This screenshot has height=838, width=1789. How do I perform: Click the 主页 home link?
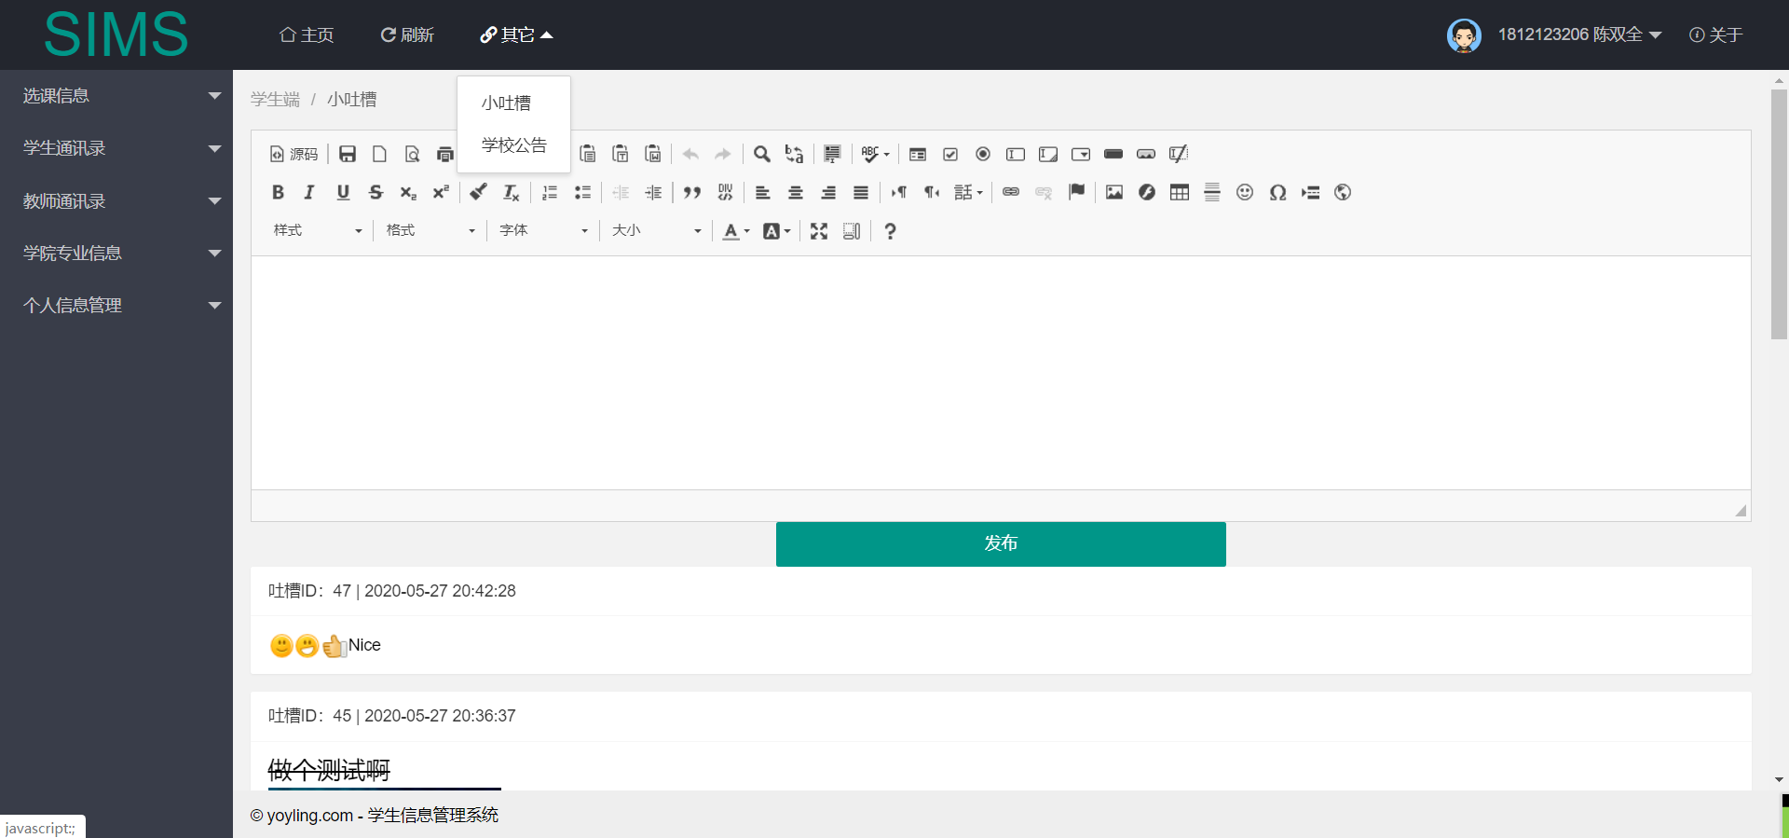pyautogui.click(x=307, y=35)
